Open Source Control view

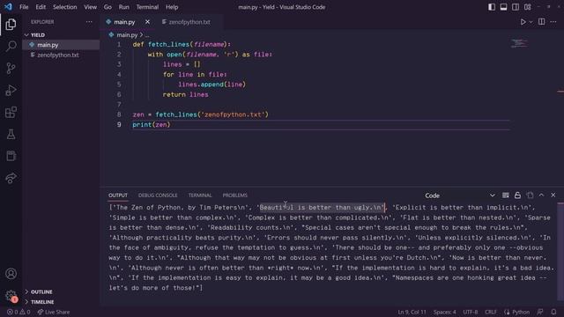click(x=11, y=69)
